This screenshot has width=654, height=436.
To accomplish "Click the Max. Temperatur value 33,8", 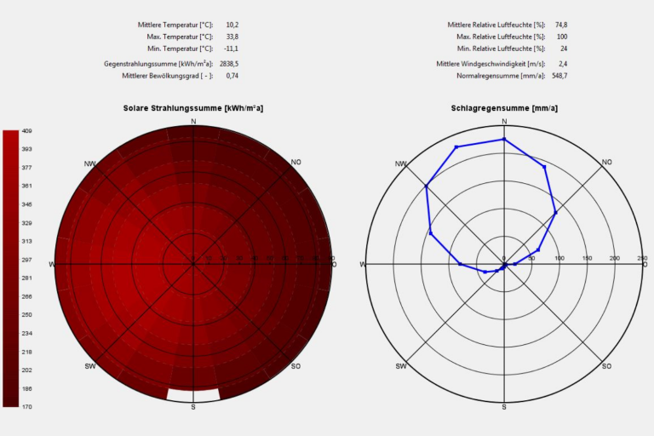I will pos(232,37).
